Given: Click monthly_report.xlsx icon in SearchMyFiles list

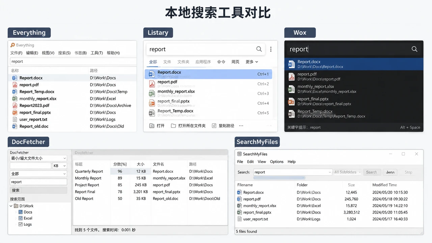Looking at the screenshot, I should click(240, 206).
